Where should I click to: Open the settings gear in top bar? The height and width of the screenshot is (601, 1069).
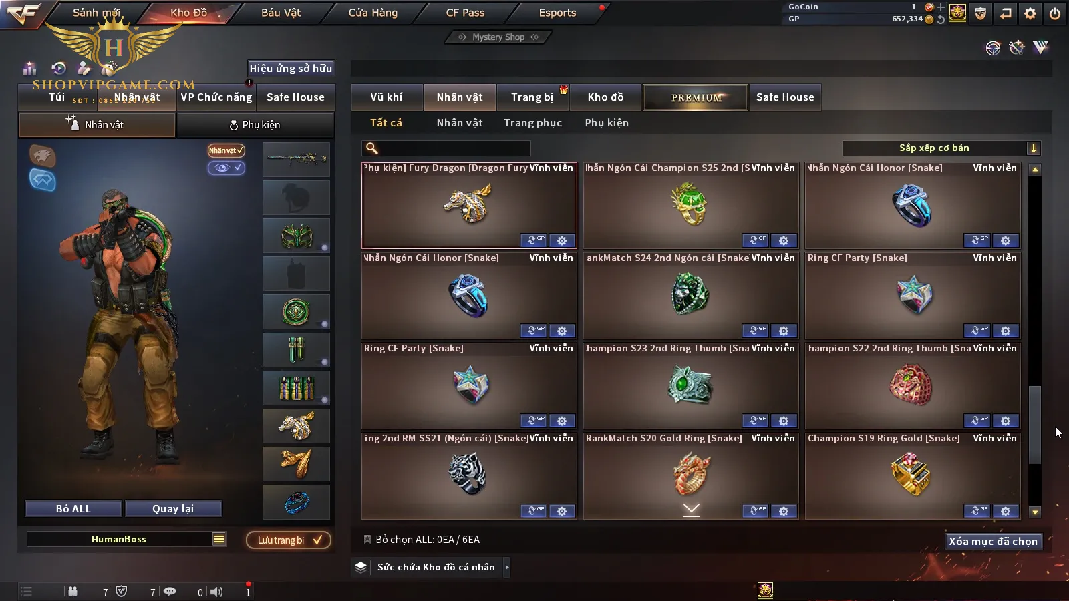point(1030,13)
